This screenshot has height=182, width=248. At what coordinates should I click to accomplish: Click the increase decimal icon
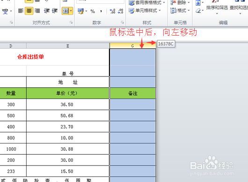(112, 11)
